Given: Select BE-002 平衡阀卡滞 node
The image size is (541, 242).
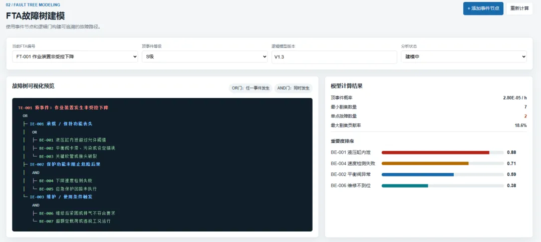Looking at the screenshot, I should 77,148.
